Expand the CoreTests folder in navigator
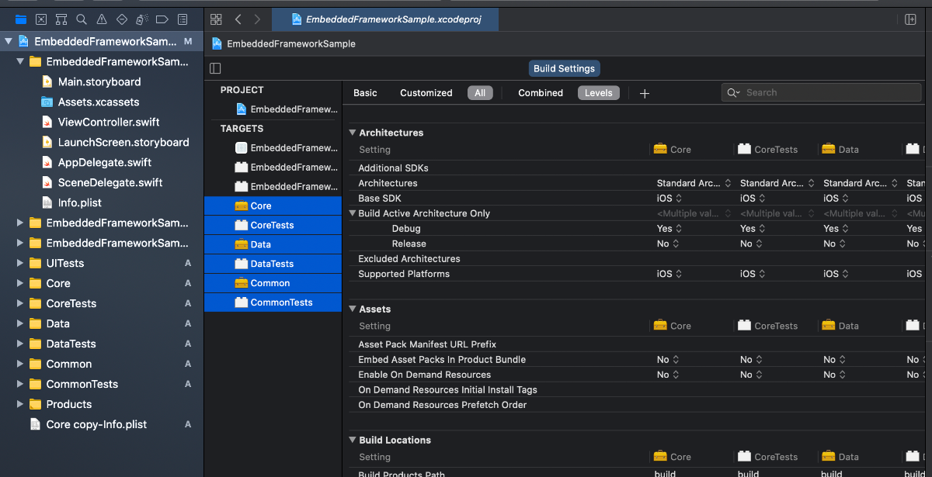Viewport: 932px width, 477px height. tap(20, 303)
